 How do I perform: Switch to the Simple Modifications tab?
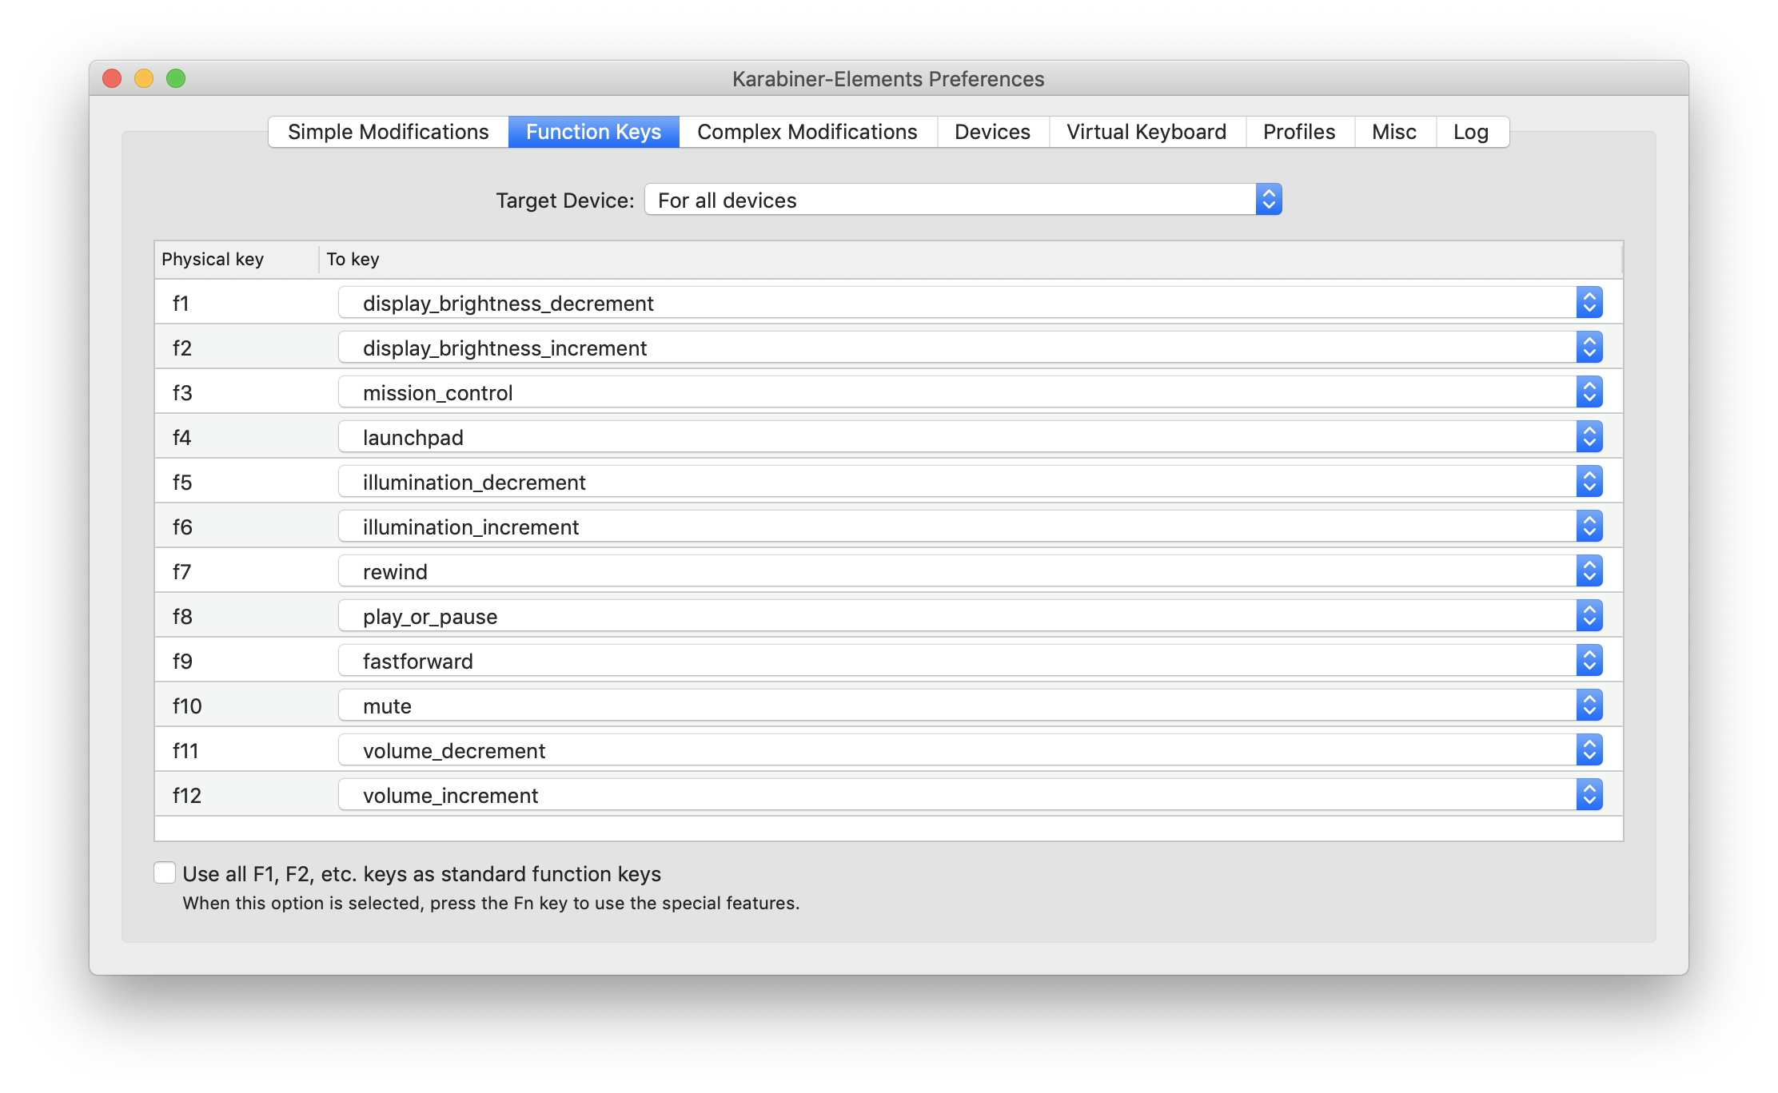(388, 132)
